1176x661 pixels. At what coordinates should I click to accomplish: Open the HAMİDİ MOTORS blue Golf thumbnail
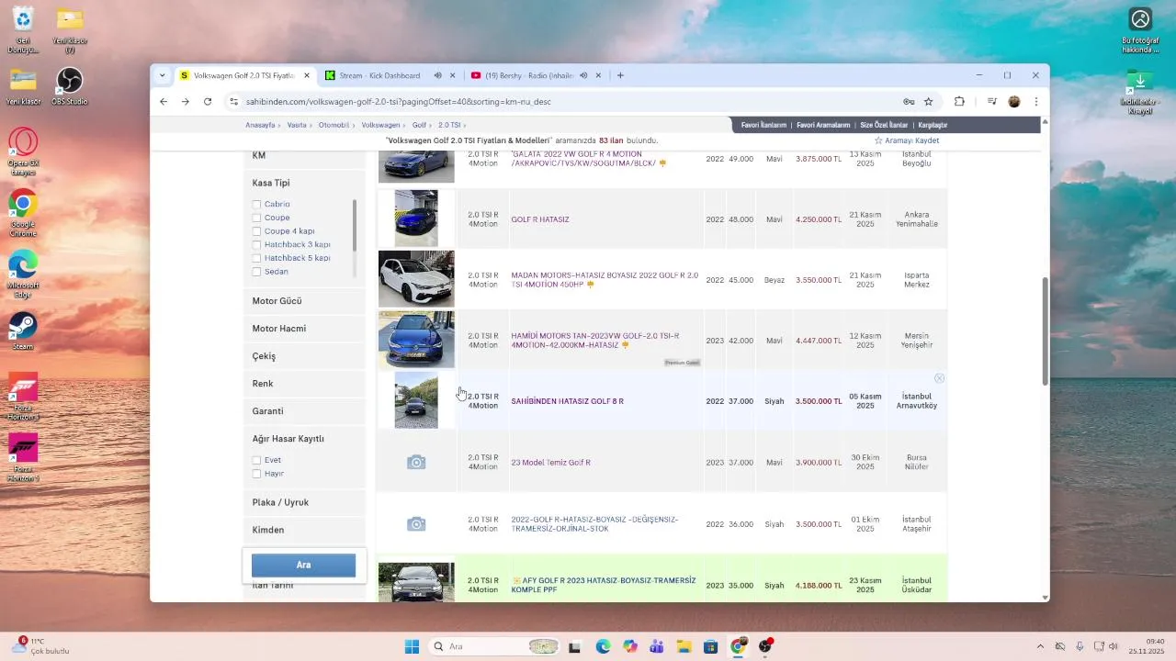[x=416, y=340]
